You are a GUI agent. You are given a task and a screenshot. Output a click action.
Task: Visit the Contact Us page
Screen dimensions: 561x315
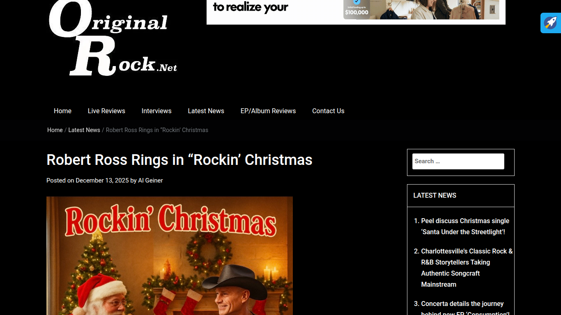tap(328, 111)
